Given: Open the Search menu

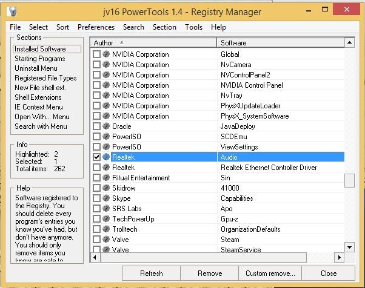Looking at the screenshot, I should (x=133, y=27).
